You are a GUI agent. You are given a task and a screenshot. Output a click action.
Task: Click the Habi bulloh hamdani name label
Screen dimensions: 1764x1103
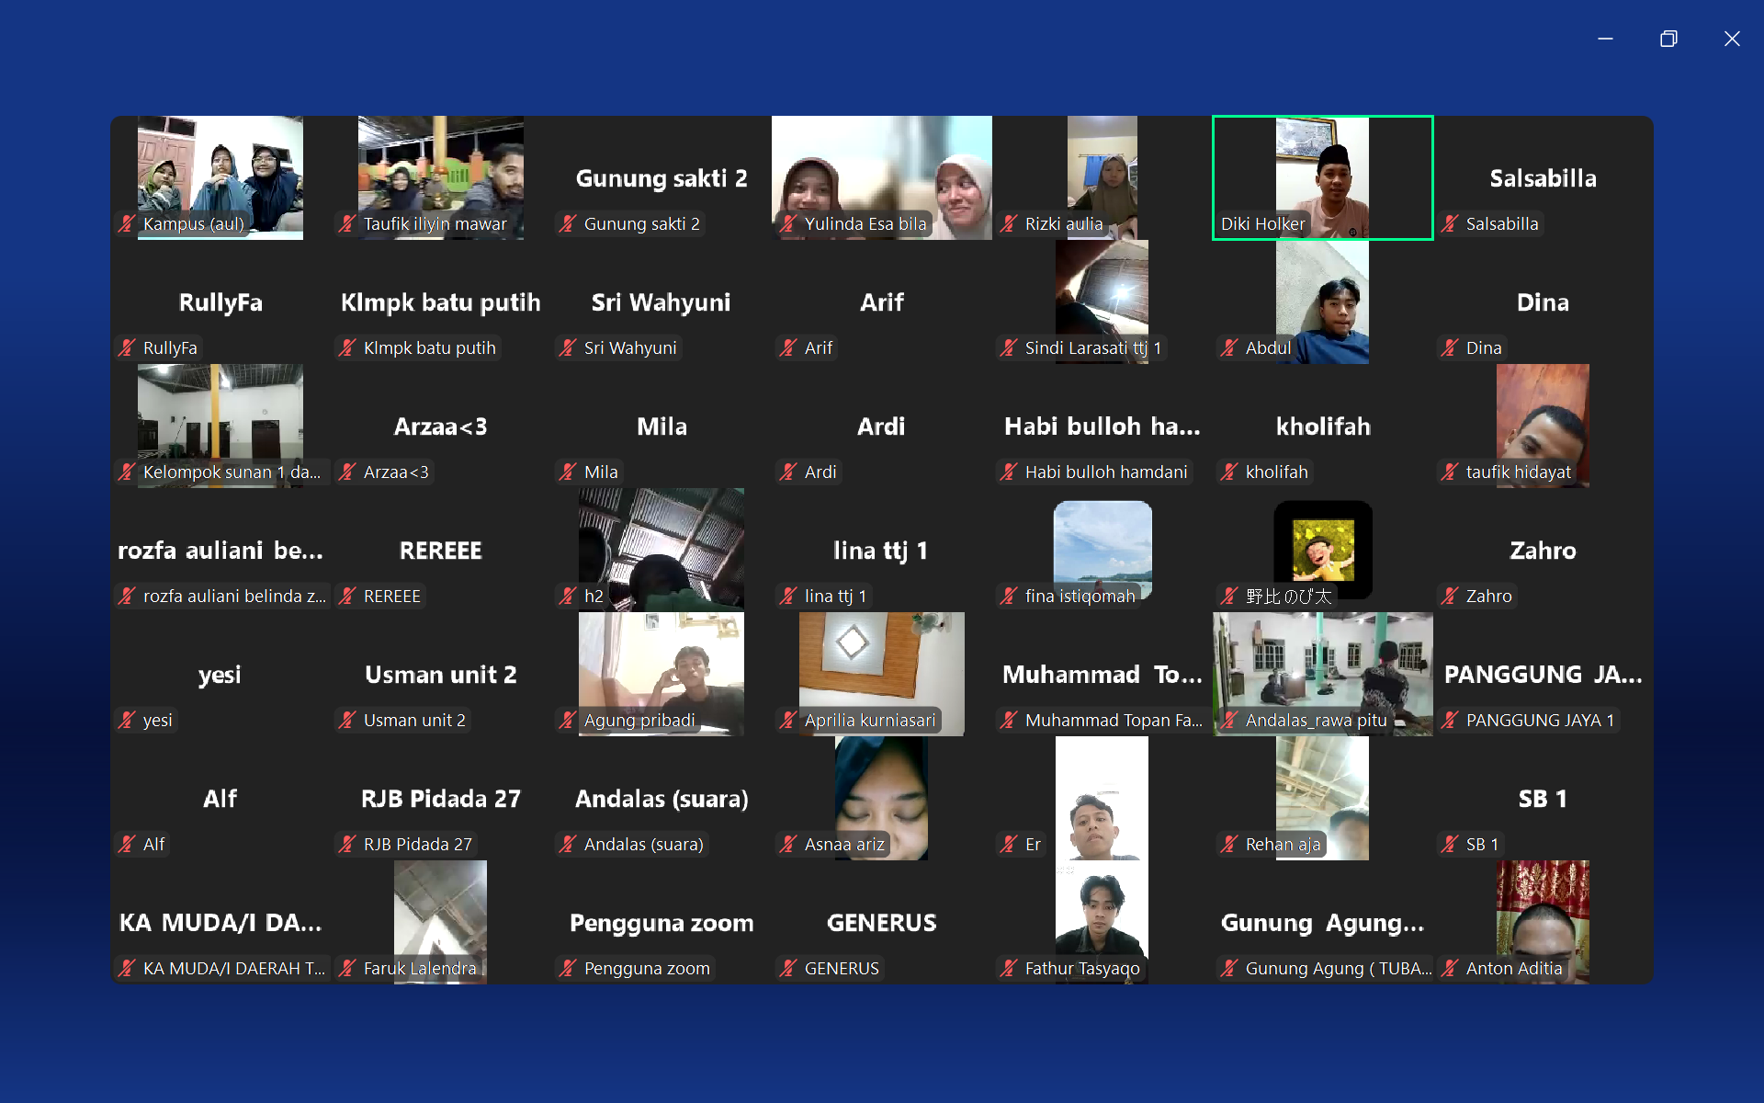tap(1105, 472)
